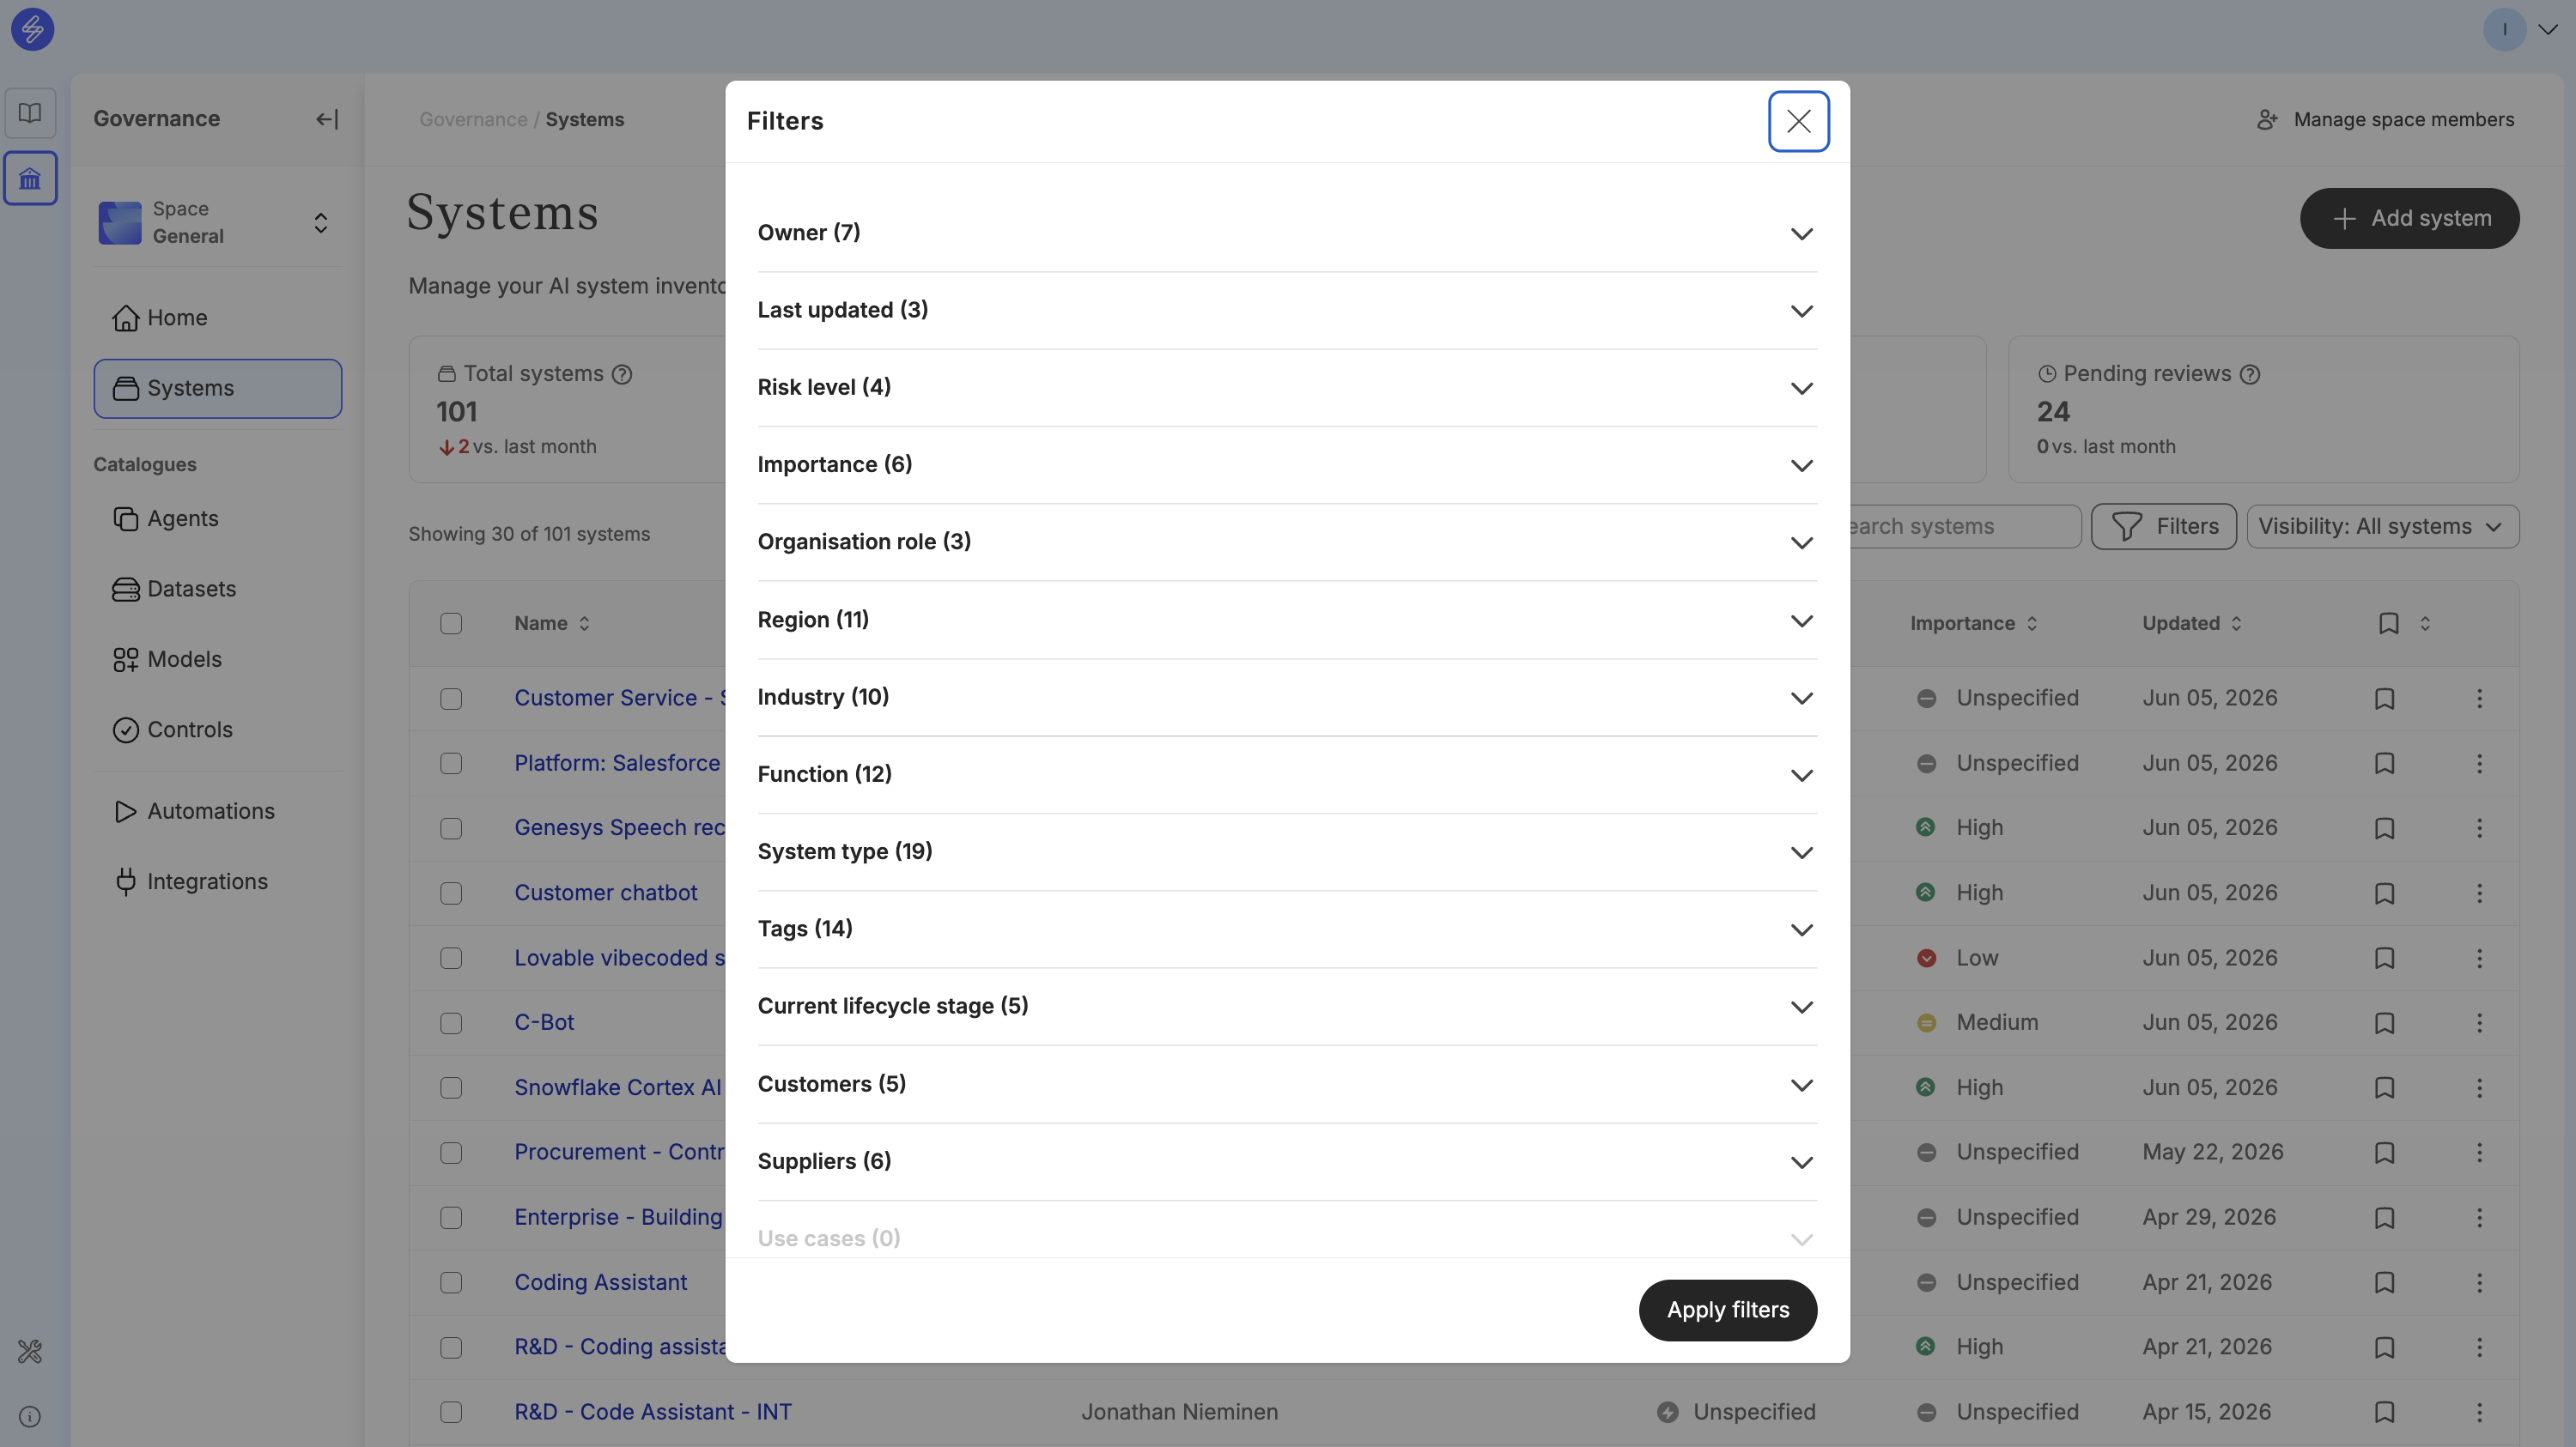This screenshot has width=2576, height=1447.
Task: Check the Lovable vibecoded row checkbox
Action: click(x=451, y=959)
